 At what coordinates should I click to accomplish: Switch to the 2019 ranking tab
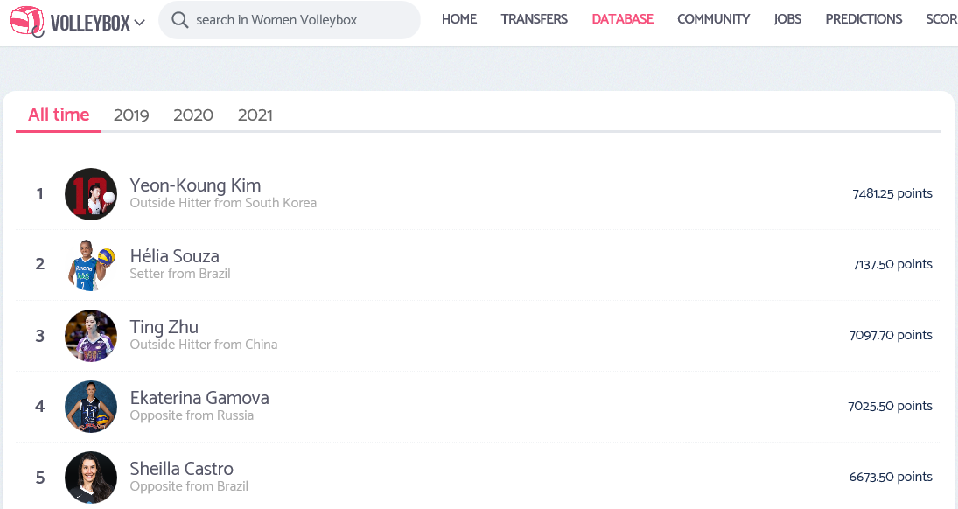pos(131,115)
